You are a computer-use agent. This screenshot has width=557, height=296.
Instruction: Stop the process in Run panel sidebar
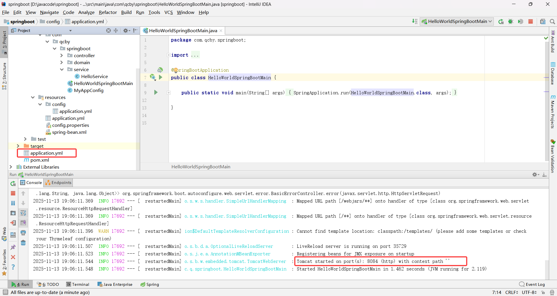click(13, 193)
